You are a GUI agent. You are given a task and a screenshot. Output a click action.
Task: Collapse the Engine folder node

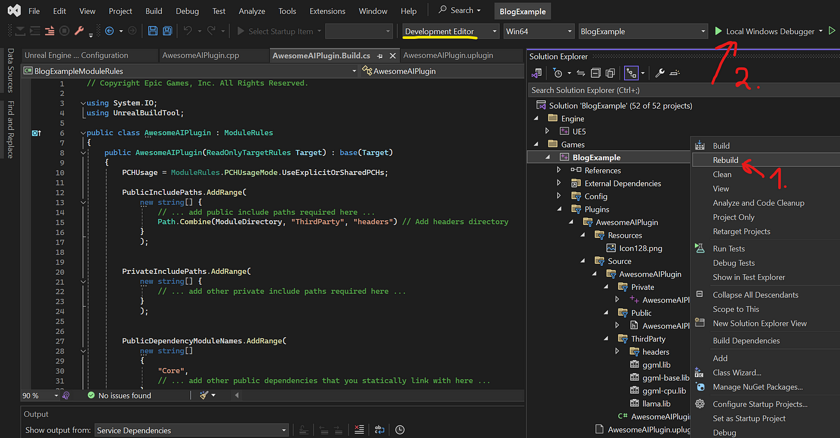(x=536, y=118)
